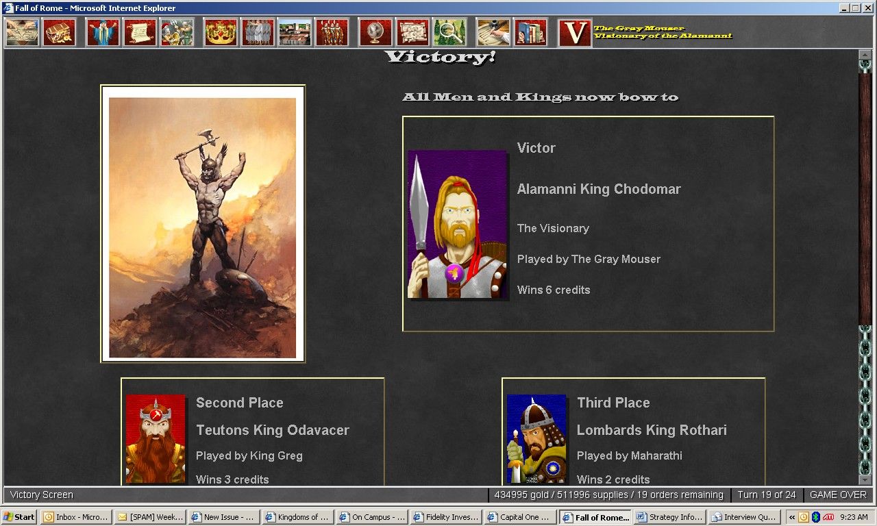Open the magnifying glass search icon
This screenshot has width=877, height=526.
(x=449, y=32)
